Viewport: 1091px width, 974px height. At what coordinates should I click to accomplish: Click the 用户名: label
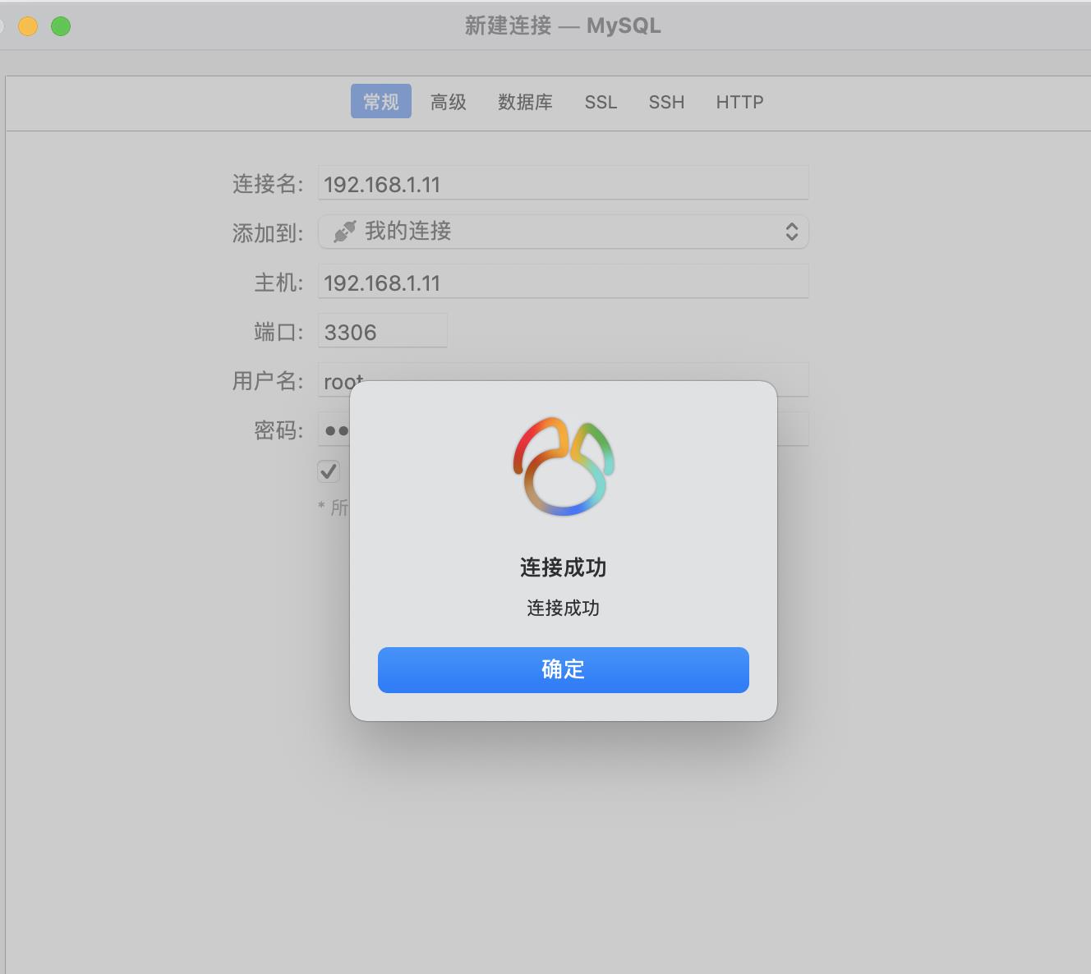click(x=268, y=380)
